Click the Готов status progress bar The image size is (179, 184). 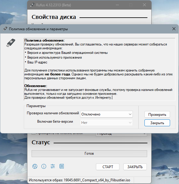[89, 153]
